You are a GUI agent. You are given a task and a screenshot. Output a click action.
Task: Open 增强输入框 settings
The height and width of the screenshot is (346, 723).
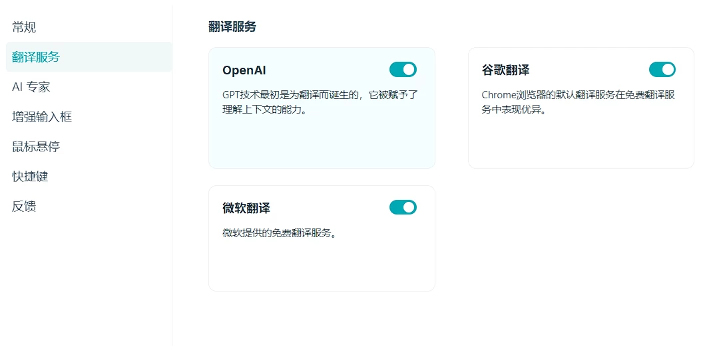tap(42, 117)
